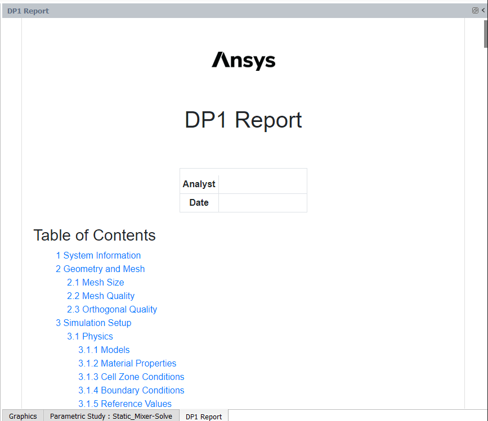Navigate to the Models subsection
This screenshot has height=421, width=488.
tap(104, 350)
